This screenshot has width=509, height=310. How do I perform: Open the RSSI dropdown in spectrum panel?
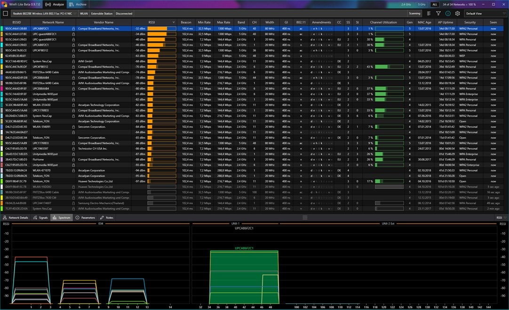click(x=501, y=218)
